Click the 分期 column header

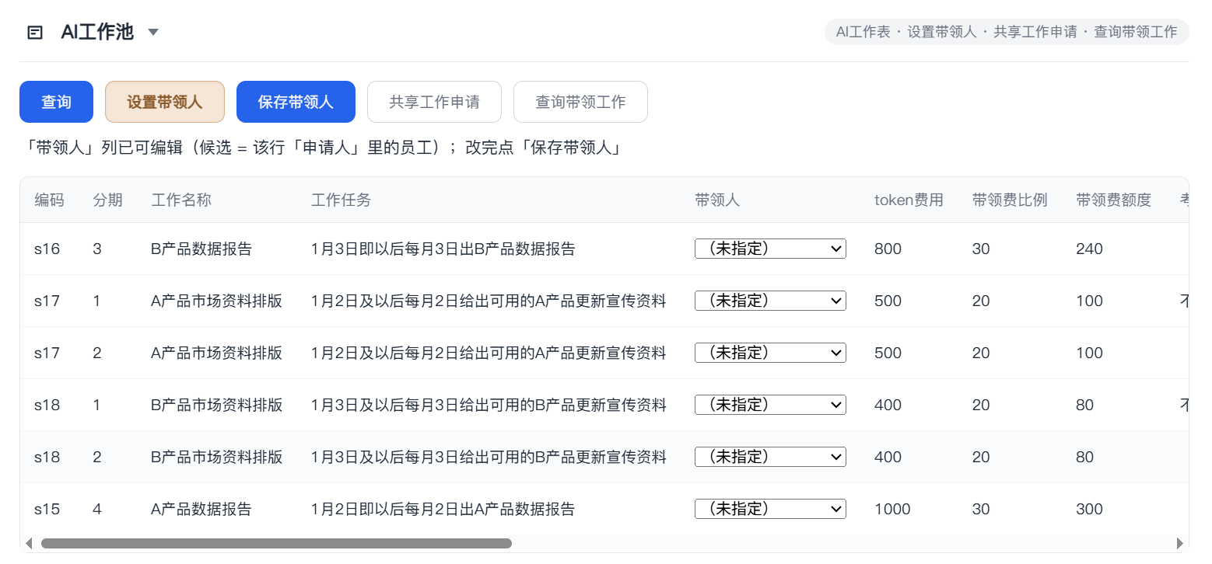point(107,200)
